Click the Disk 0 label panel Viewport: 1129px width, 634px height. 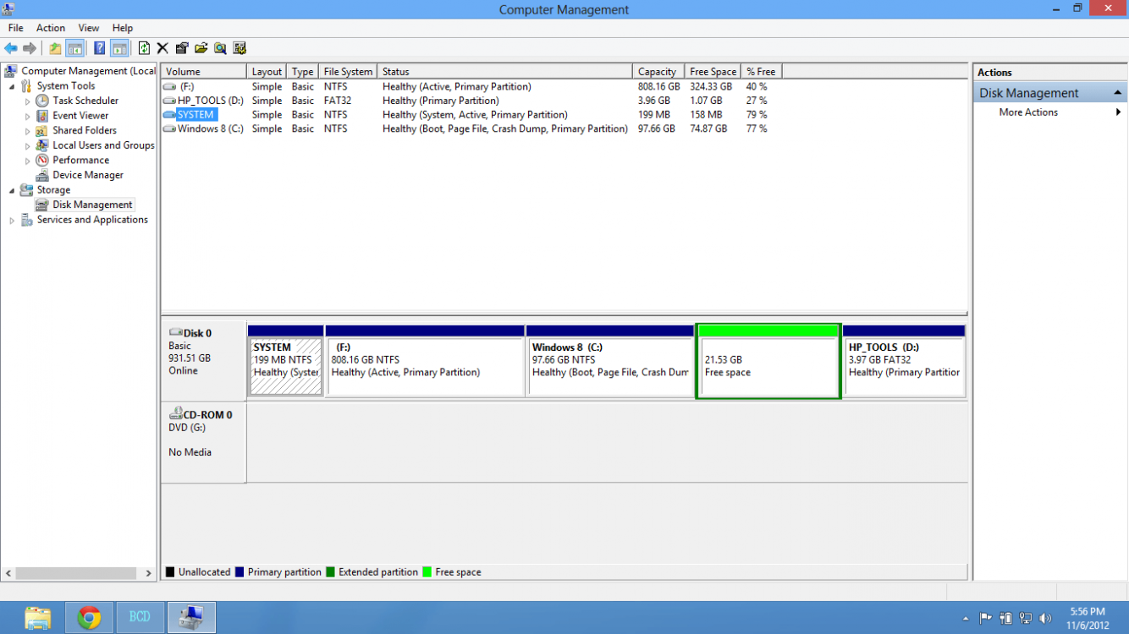point(203,360)
